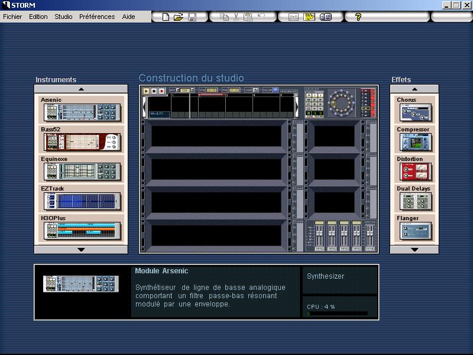This screenshot has height=355, width=473.
Task: Click the yellow help question mark icon
Action: click(358, 17)
